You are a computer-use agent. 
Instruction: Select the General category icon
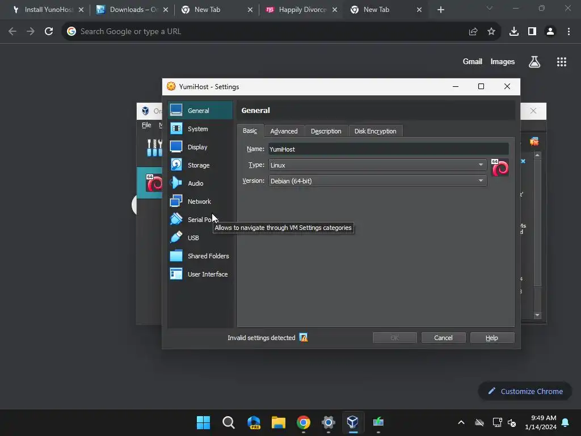pyautogui.click(x=176, y=110)
